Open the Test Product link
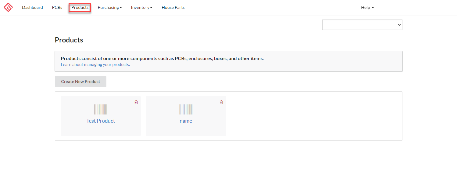Image resolution: width=457 pixels, height=196 pixels. point(101,121)
